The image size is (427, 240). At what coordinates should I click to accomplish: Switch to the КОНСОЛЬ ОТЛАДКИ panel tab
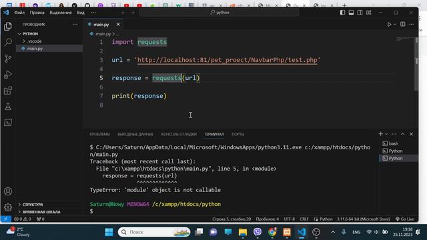(x=179, y=134)
